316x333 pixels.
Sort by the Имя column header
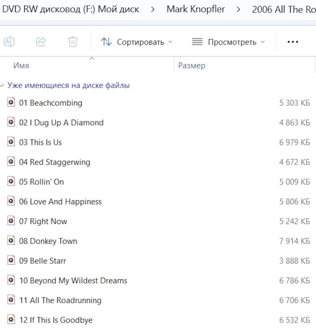(21, 66)
